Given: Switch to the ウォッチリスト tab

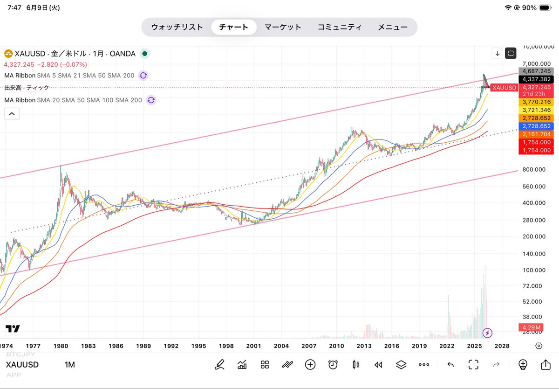Looking at the screenshot, I should (177, 27).
